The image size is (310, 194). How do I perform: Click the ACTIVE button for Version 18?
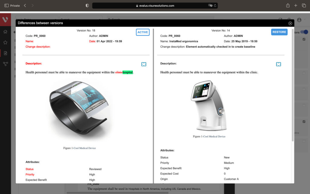(x=143, y=32)
